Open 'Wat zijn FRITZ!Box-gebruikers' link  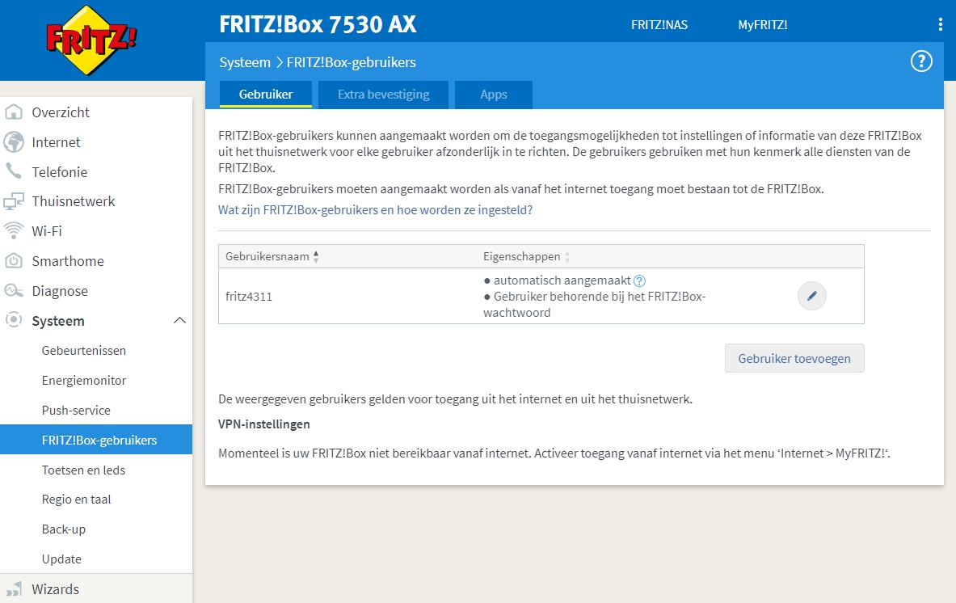click(x=374, y=209)
